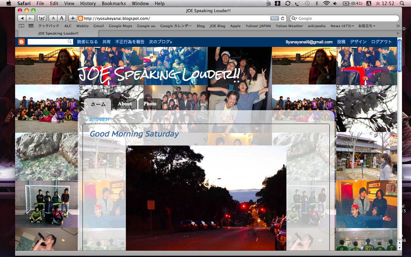This screenshot has height=257, width=411.
Task: Click the phone icon in menu bar
Action: tap(297, 3)
